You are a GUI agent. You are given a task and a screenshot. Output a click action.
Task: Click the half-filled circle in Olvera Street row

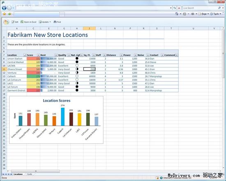pyautogui.click(x=77, y=69)
